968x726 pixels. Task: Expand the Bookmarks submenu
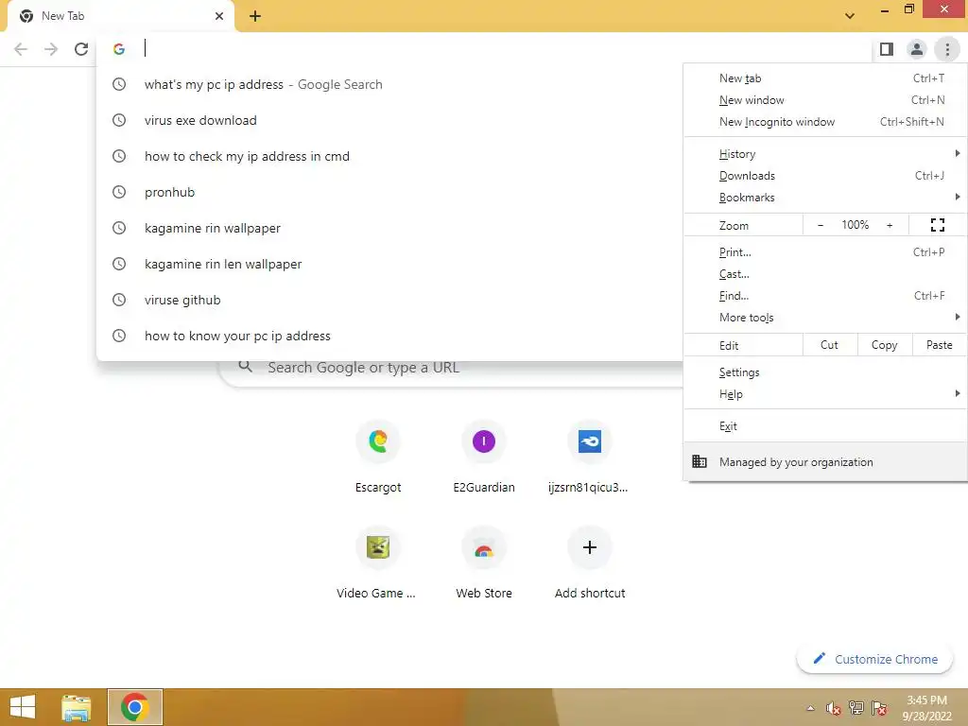point(824,197)
